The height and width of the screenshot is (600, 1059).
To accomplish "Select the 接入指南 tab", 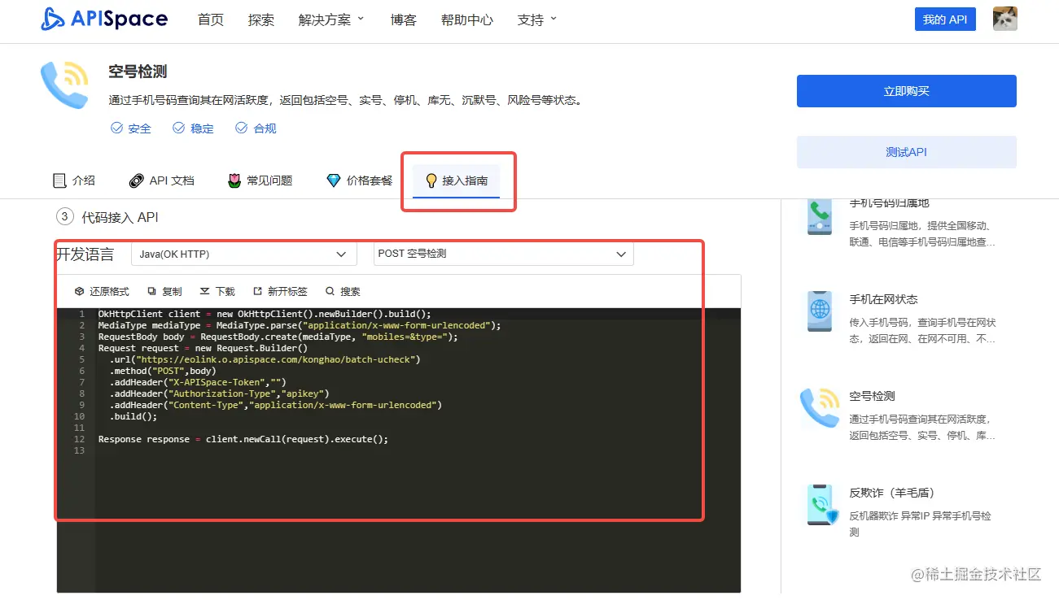I will click(457, 180).
